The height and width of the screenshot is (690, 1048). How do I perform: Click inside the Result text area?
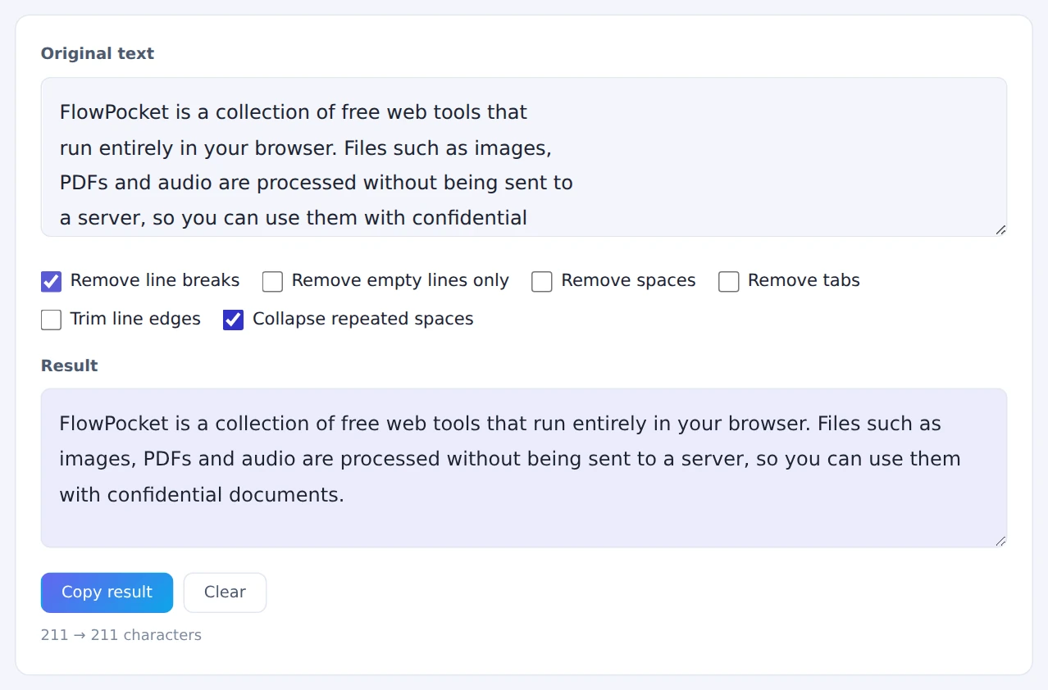tap(524, 468)
